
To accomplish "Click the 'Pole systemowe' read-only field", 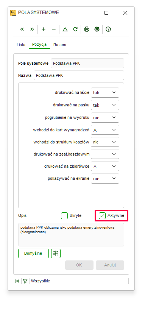I will (x=87, y=63).
